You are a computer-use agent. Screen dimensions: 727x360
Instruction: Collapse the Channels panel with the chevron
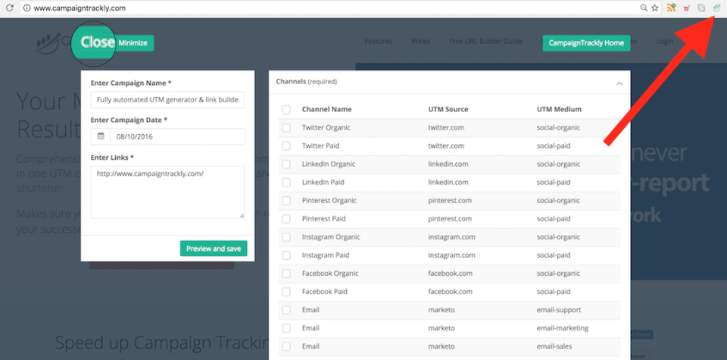point(619,83)
